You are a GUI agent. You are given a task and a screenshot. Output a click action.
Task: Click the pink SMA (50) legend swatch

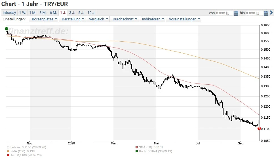(x=137, y=147)
